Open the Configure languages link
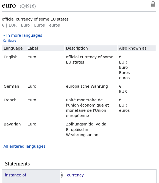Screen dimensions: 159x183 (10, 41)
